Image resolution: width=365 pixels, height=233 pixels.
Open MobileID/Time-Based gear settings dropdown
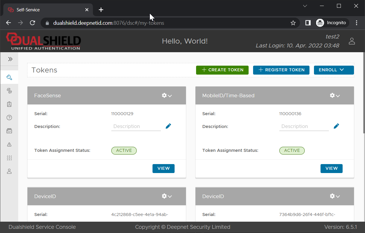pyautogui.click(x=335, y=95)
